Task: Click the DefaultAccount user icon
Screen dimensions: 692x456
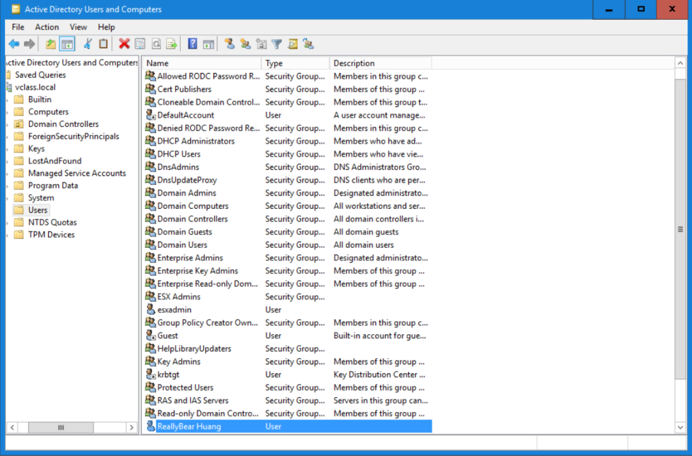Action: [x=151, y=115]
